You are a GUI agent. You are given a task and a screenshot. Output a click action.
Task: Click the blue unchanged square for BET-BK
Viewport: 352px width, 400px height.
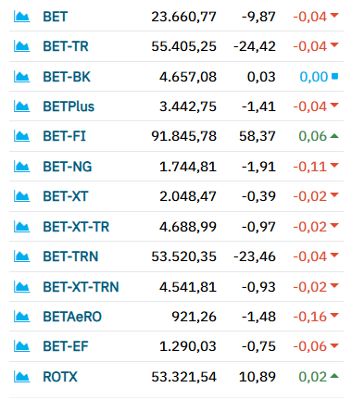click(334, 76)
